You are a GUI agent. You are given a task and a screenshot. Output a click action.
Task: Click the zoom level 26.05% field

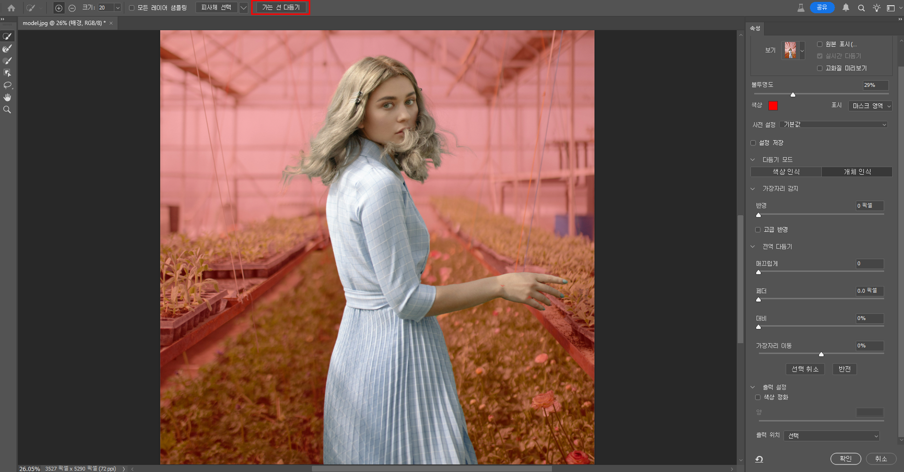(29, 469)
